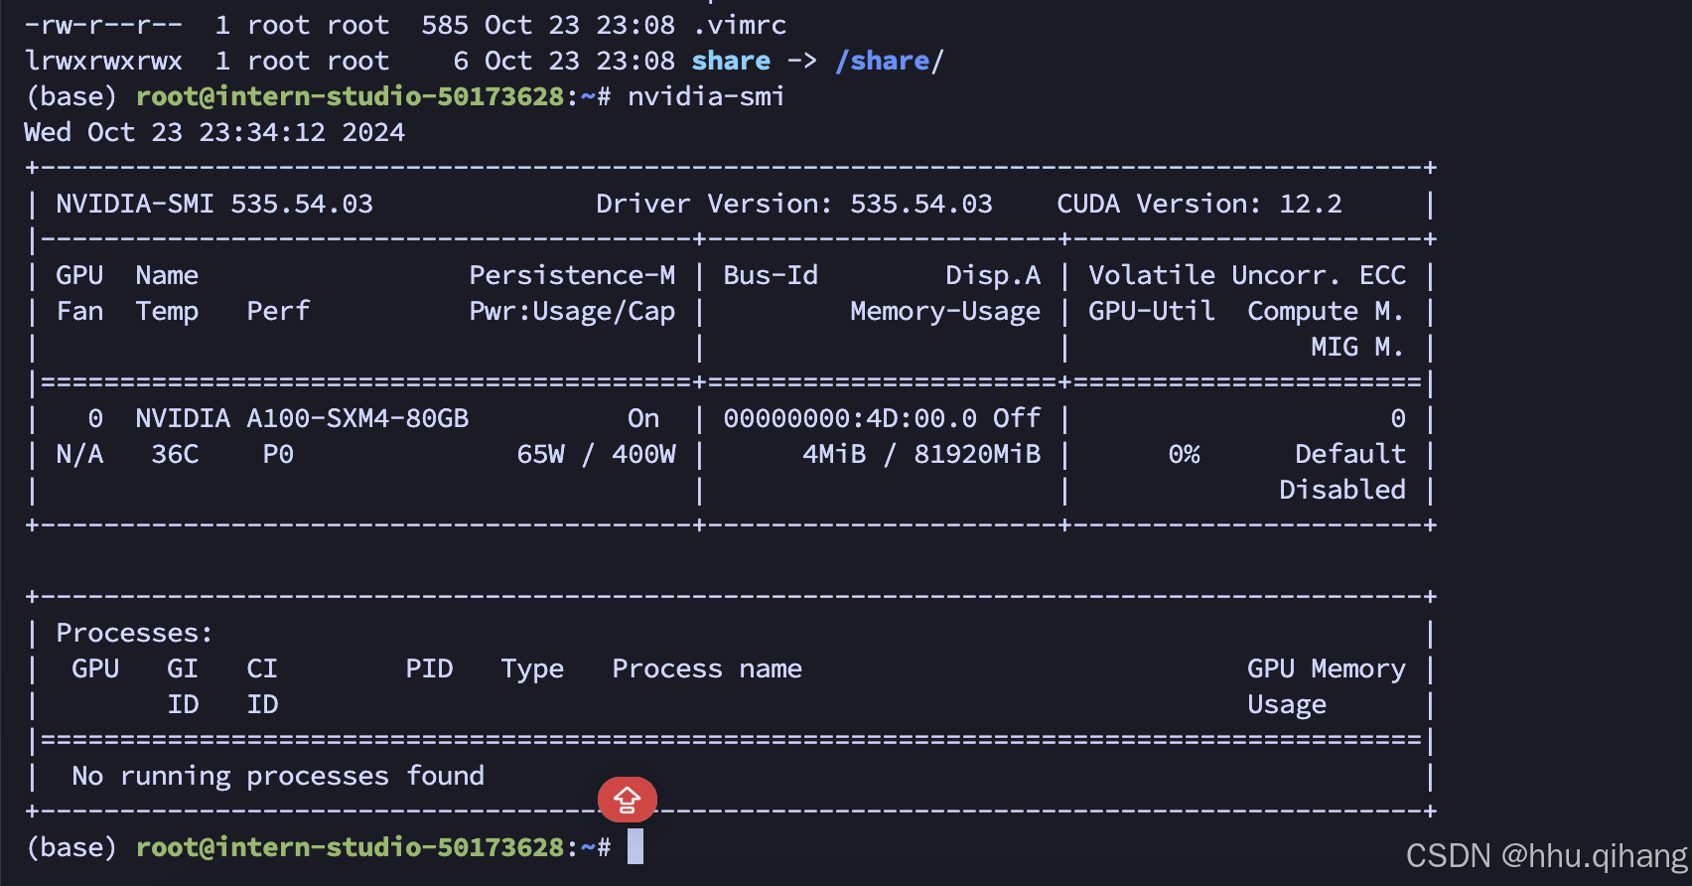Click the terminal cursor block at prompt
The height and width of the screenshot is (886, 1692).
[x=635, y=846]
